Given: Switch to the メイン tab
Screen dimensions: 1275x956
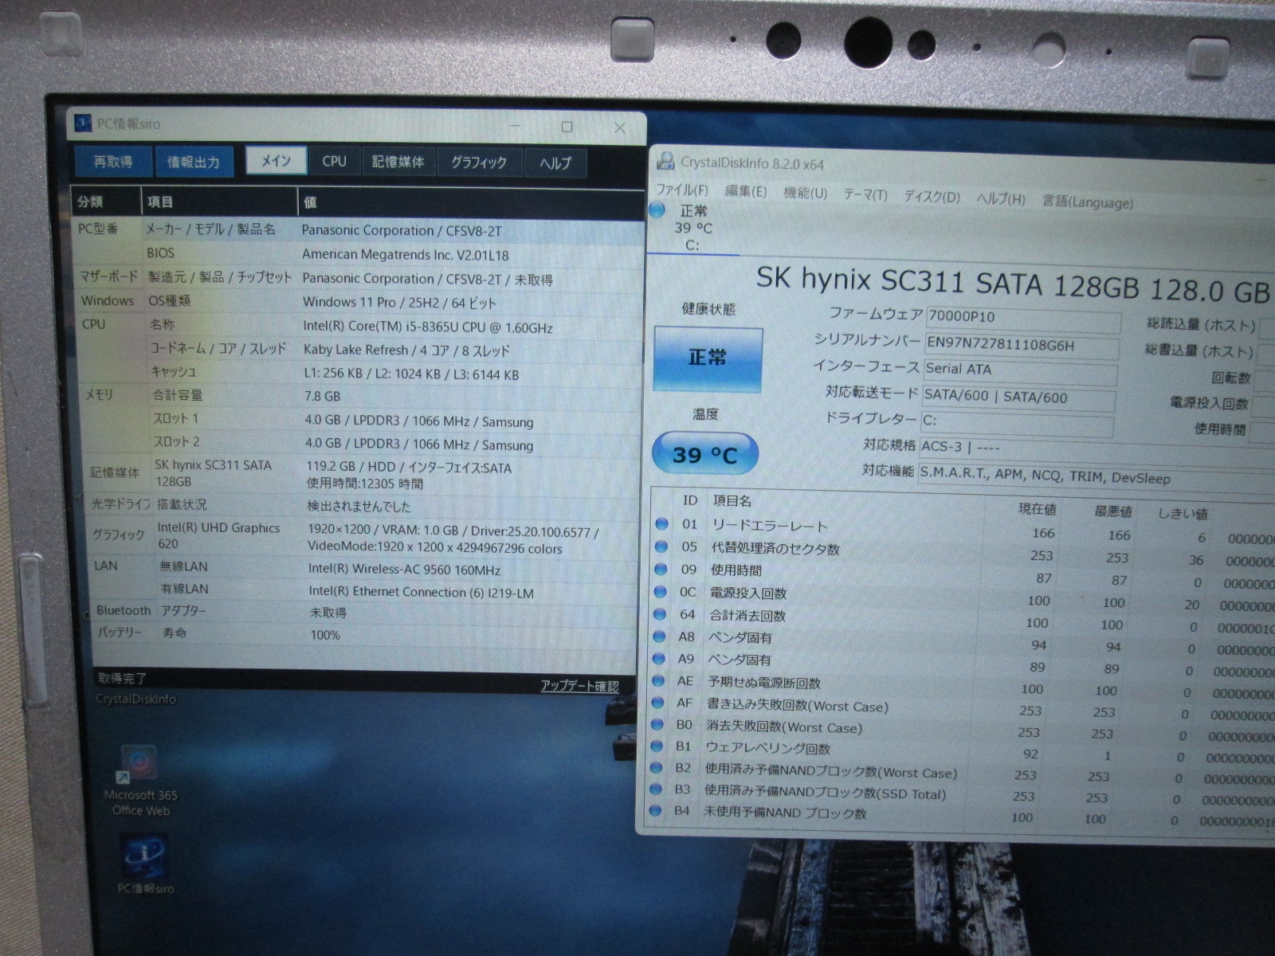Looking at the screenshot, I should point(276,161).
